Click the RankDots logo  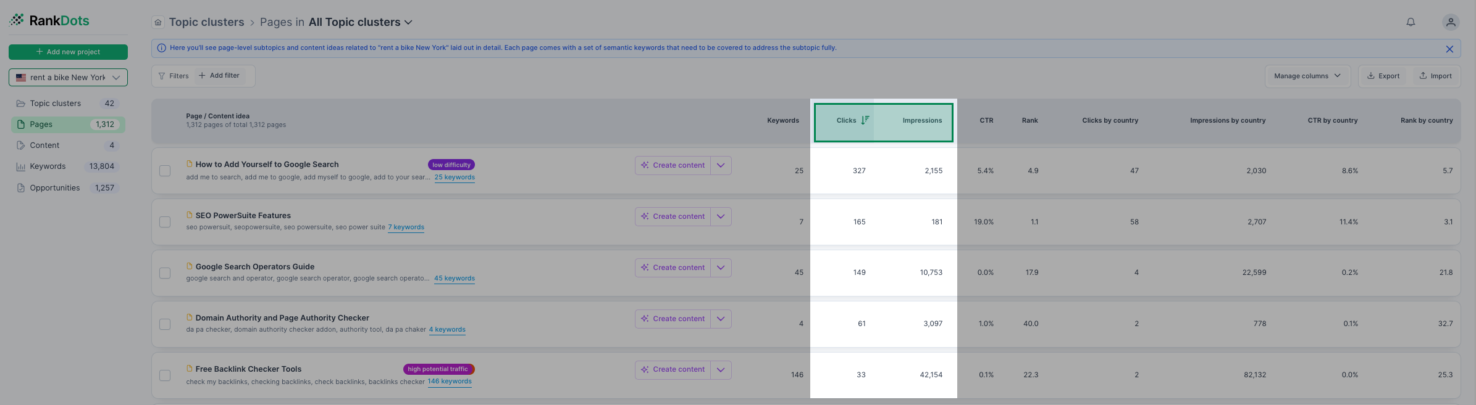pyautogui.click(x=49, y=20)
